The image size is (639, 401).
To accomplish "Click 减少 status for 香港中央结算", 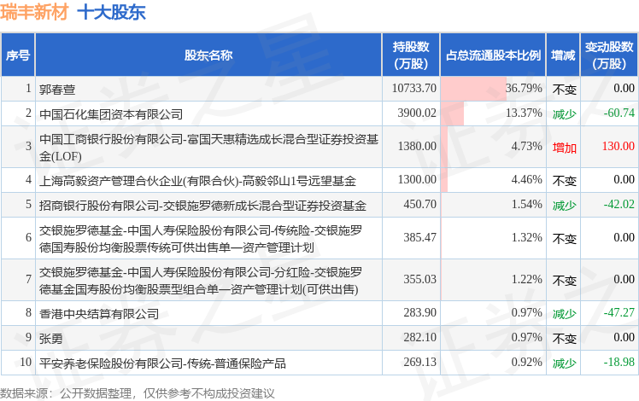I will point(565,314).
